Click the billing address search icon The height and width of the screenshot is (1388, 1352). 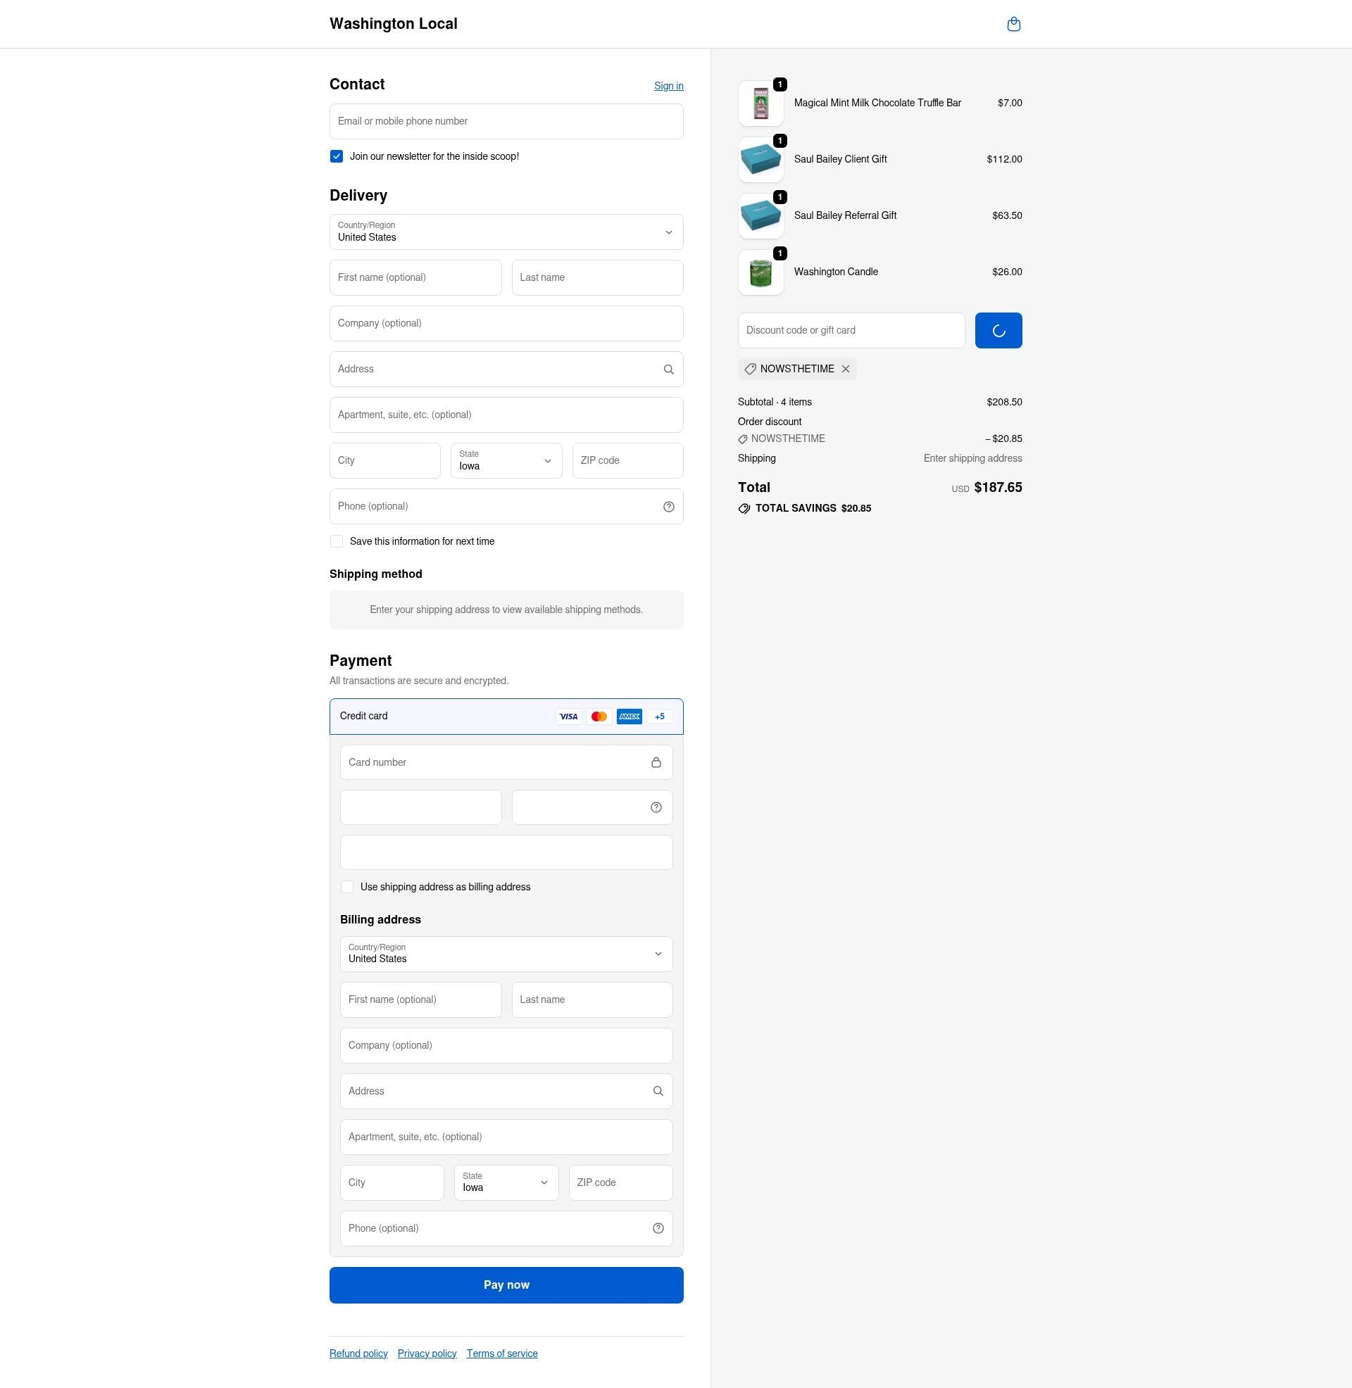658,1091
